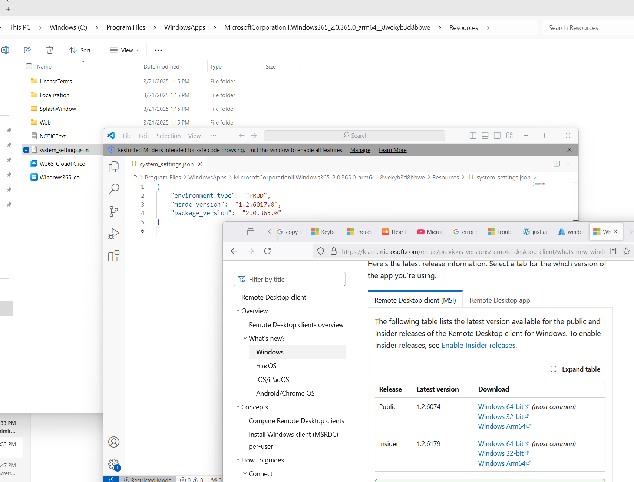
Task: Click the Expand table button
Action: click(x=575, y=369)
